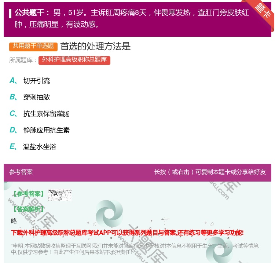
Task: Open the 外科护理高级职称总题库 tag link
Action: tap(74, 60)
